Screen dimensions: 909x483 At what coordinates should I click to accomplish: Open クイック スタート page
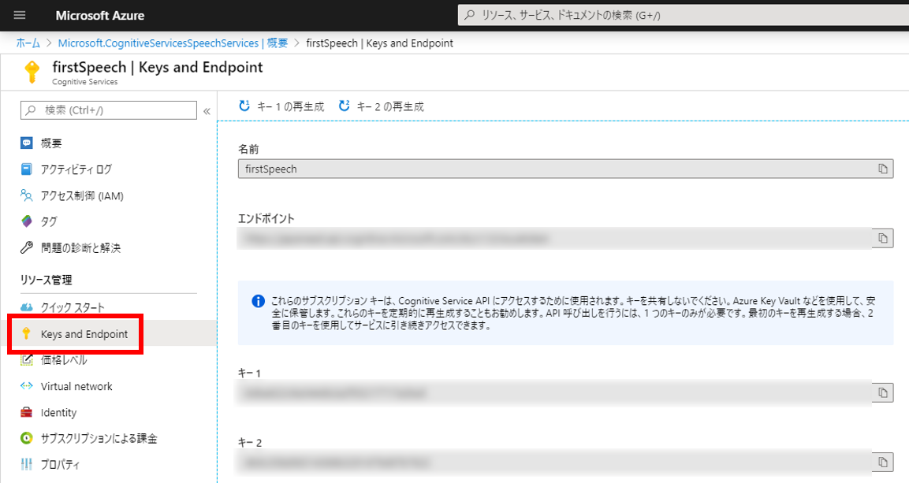[x=73, y=307]
